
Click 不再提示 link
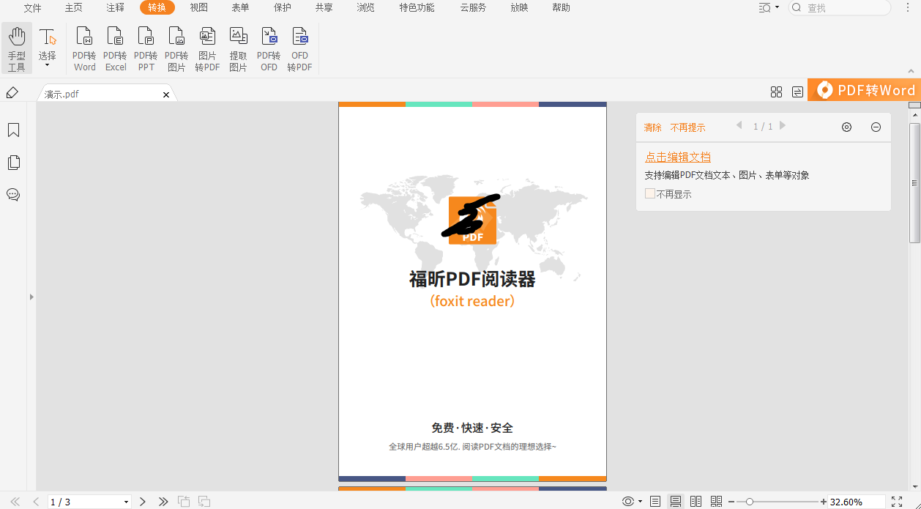coord(687,127)
